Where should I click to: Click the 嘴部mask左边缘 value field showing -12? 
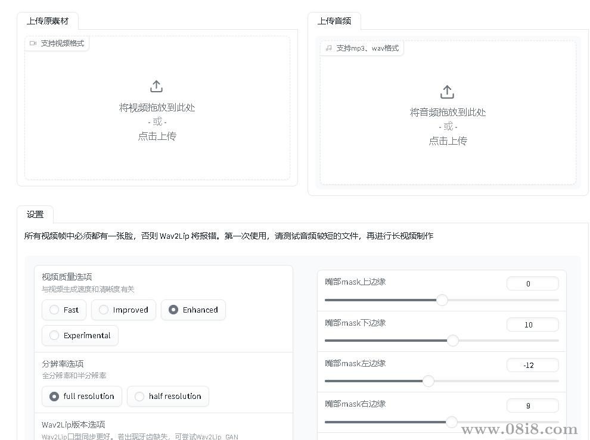[532, 365]
